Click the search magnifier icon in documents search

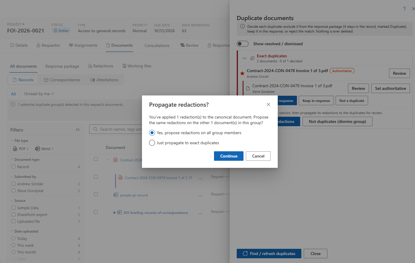coord(95,129)
